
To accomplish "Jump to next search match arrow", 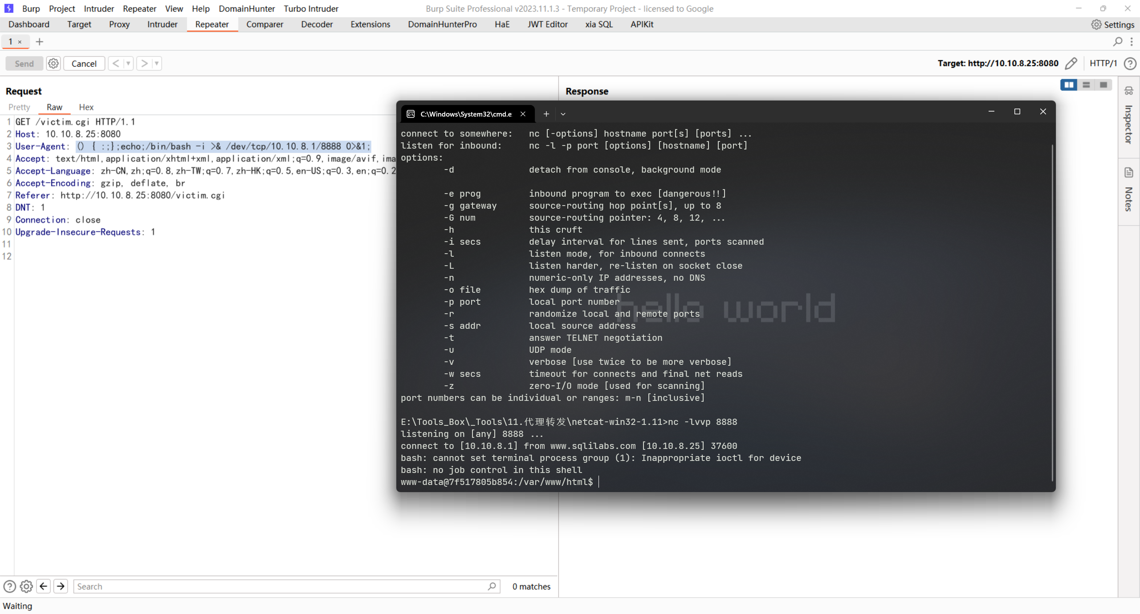I will pyautogui.click(x=61, y=586).
